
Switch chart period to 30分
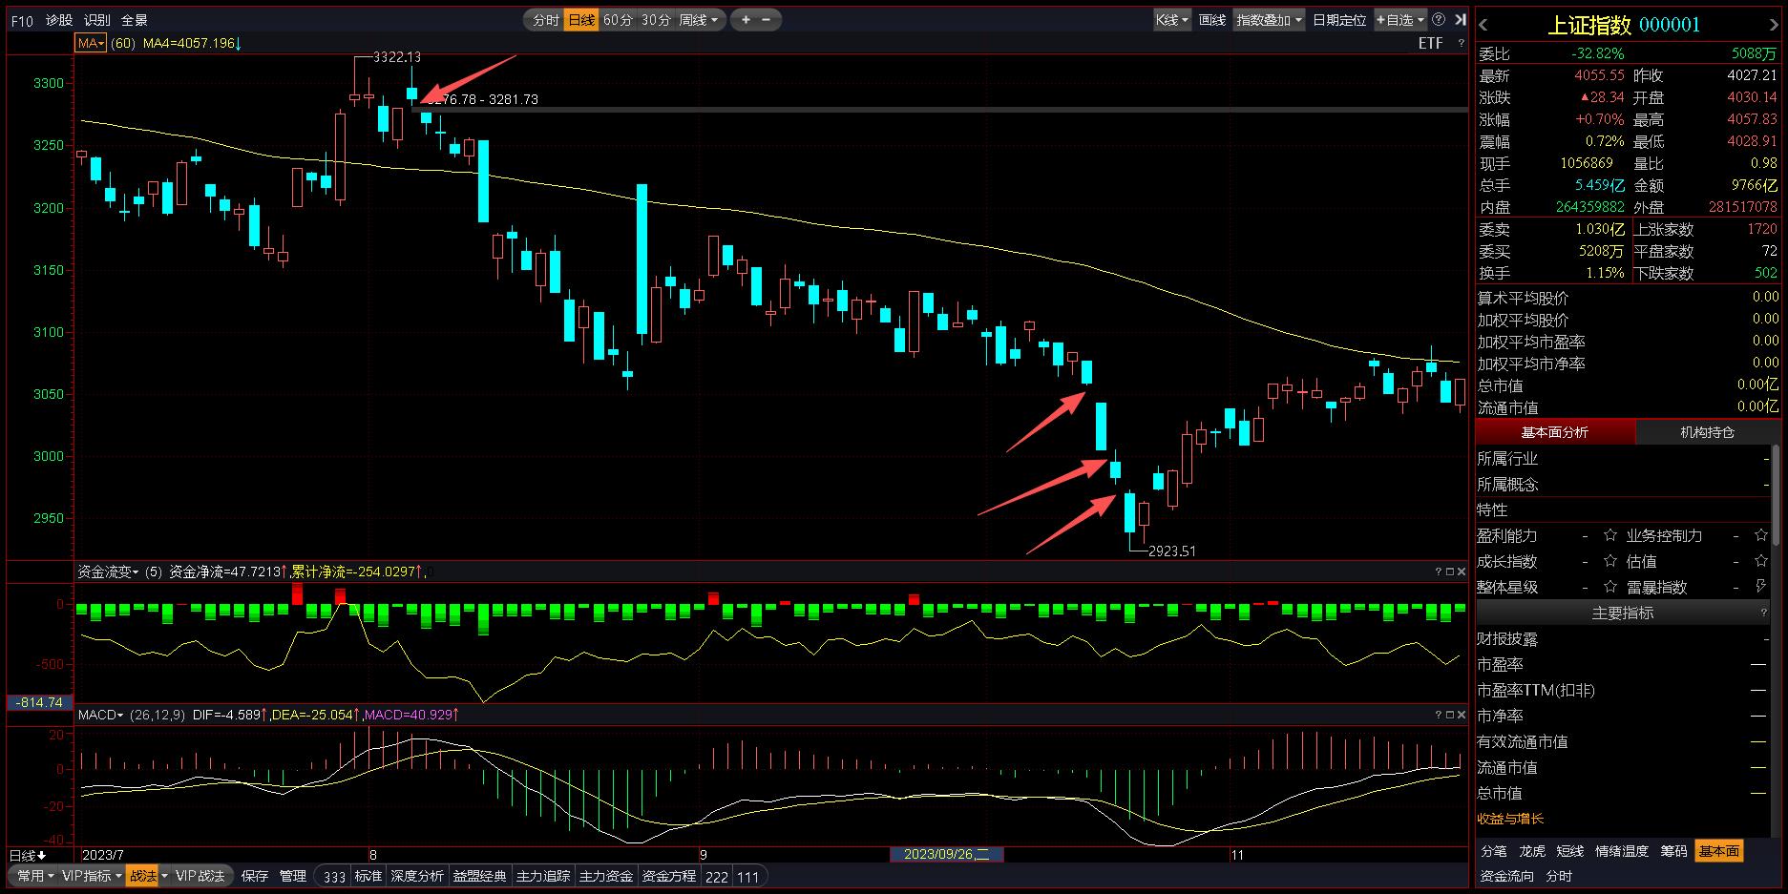point(655,20)
